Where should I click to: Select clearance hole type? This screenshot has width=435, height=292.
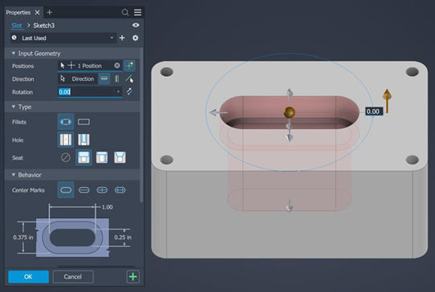(83, 140)
